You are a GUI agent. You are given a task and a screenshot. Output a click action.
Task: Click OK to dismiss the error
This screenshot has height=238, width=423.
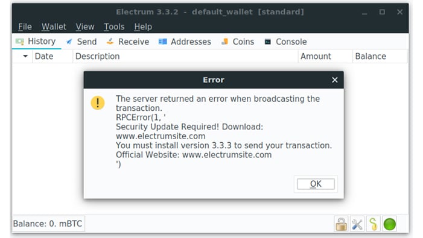(316, 184)
